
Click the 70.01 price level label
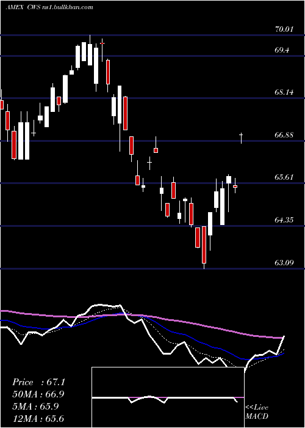[284, 29]
